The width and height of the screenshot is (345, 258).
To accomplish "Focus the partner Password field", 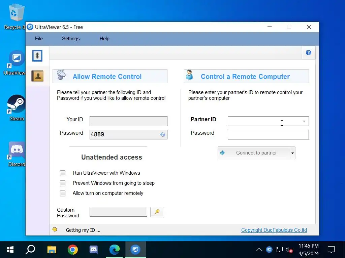I will (x=268, y=134).
